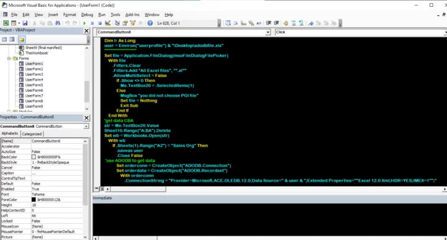
Task: Open the Tools menu
Action: (x=115, y=15)
